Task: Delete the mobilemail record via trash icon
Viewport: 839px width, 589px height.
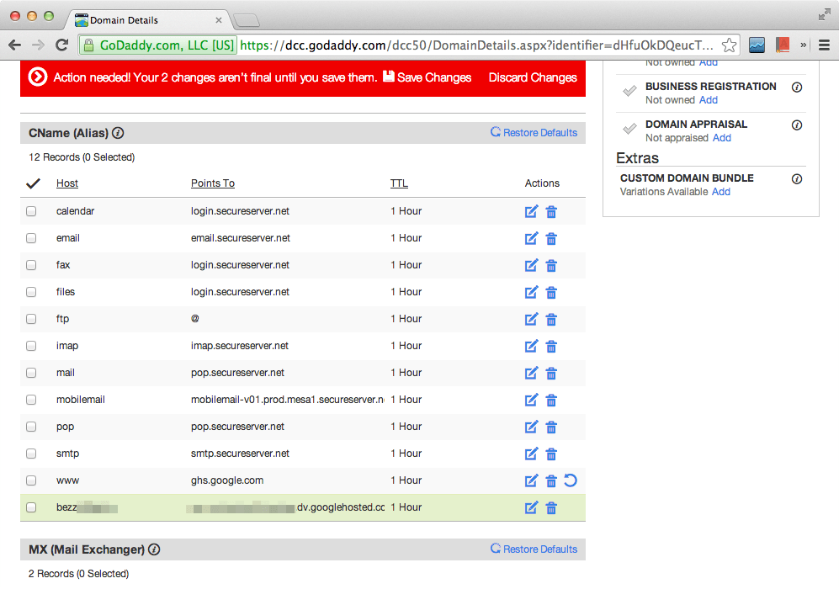Action: pyautogui.click(x=551, y=401)
